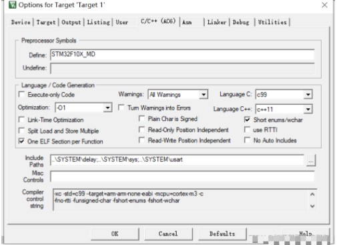Check Plain Char is Signed
337x245 pixels.
pyautogui.click(x=141, y=118)
